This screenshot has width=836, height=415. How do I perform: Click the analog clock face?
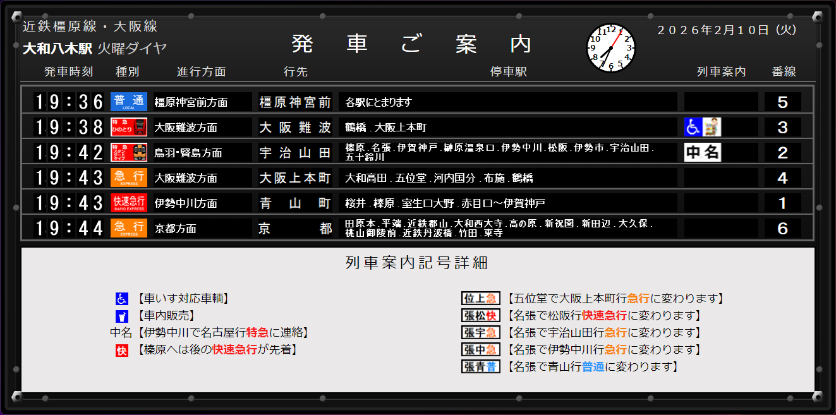[611, 48]
